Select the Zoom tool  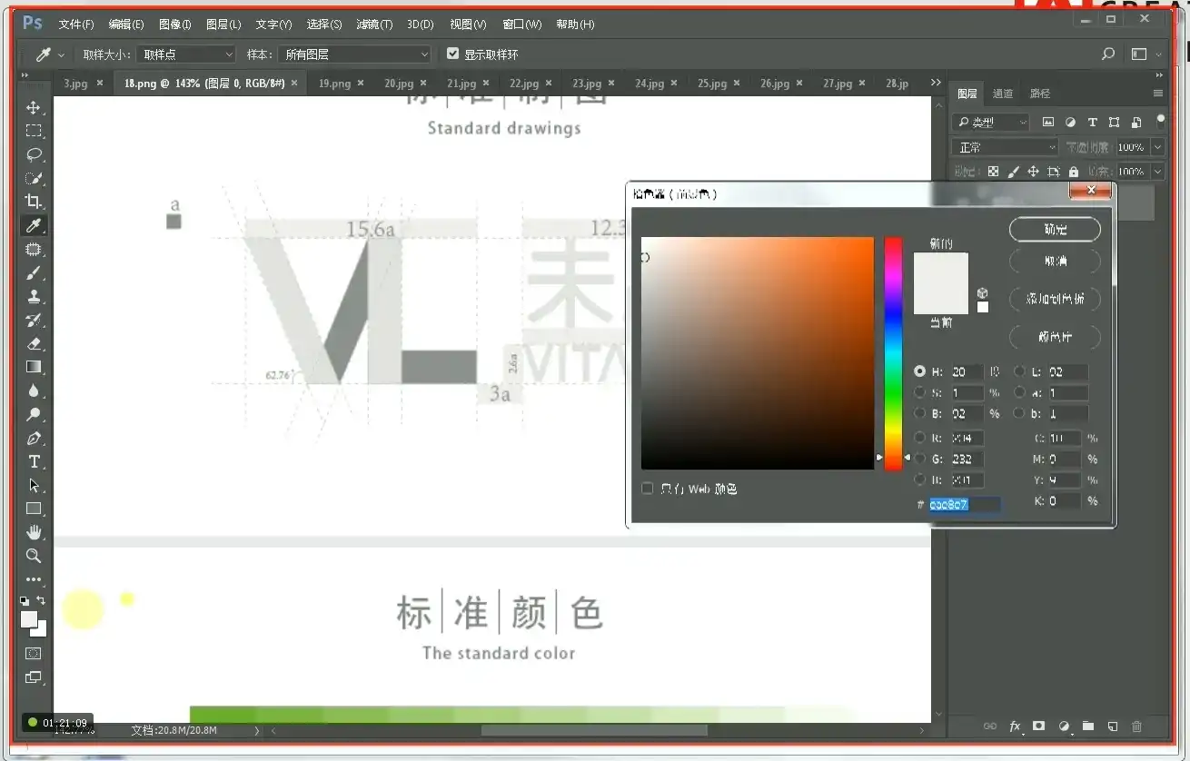pyautogui.click(x=34, y=557)
